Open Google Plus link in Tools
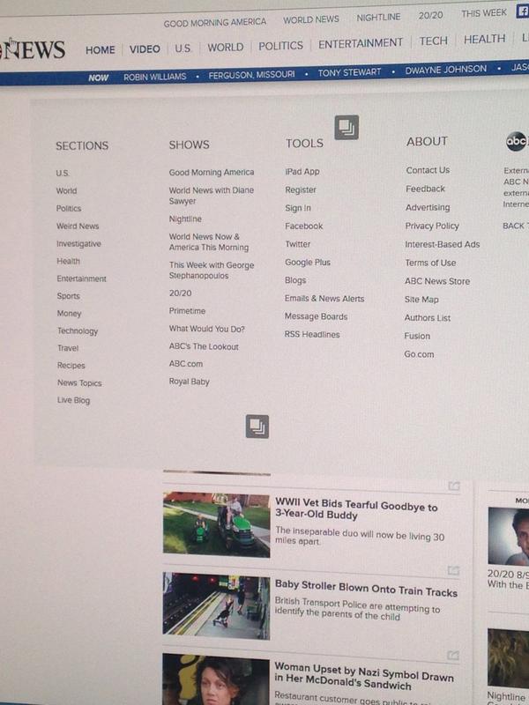This screenshot has height=705, width=529. coord(307,262)
